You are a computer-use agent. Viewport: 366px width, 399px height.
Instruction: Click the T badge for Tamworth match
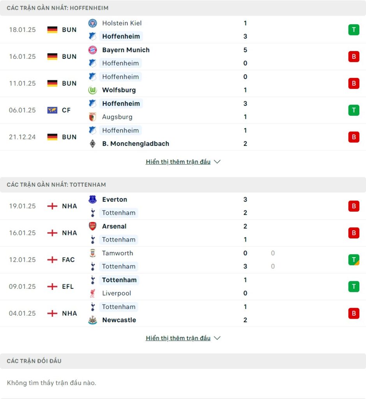tap(354, 260)
